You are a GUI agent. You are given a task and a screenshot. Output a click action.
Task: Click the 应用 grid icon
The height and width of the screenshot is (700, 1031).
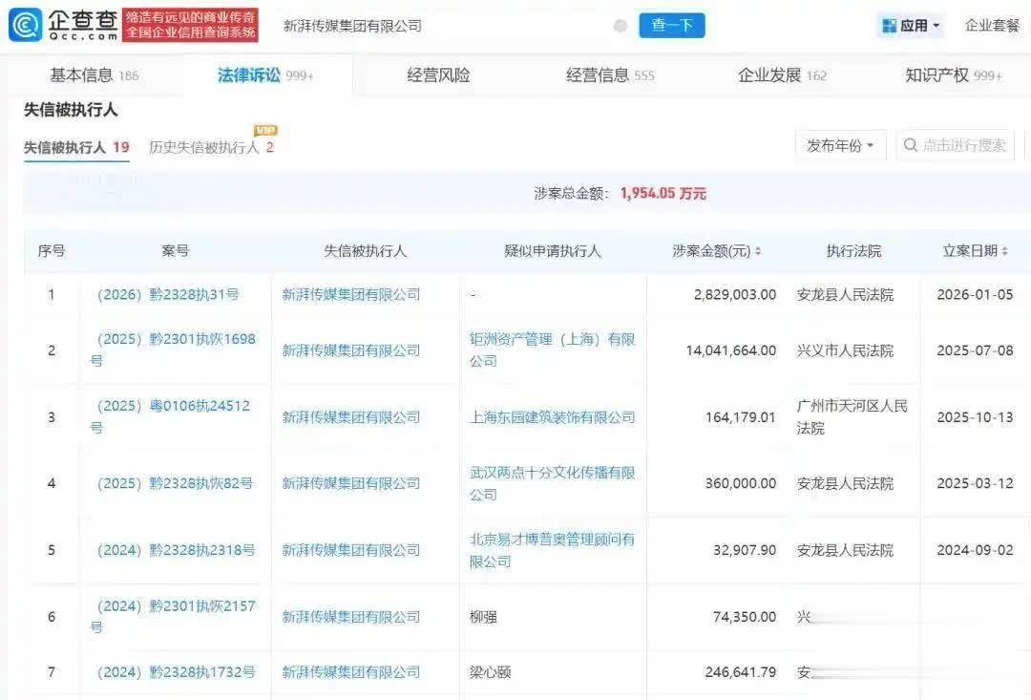coord(889,26)
